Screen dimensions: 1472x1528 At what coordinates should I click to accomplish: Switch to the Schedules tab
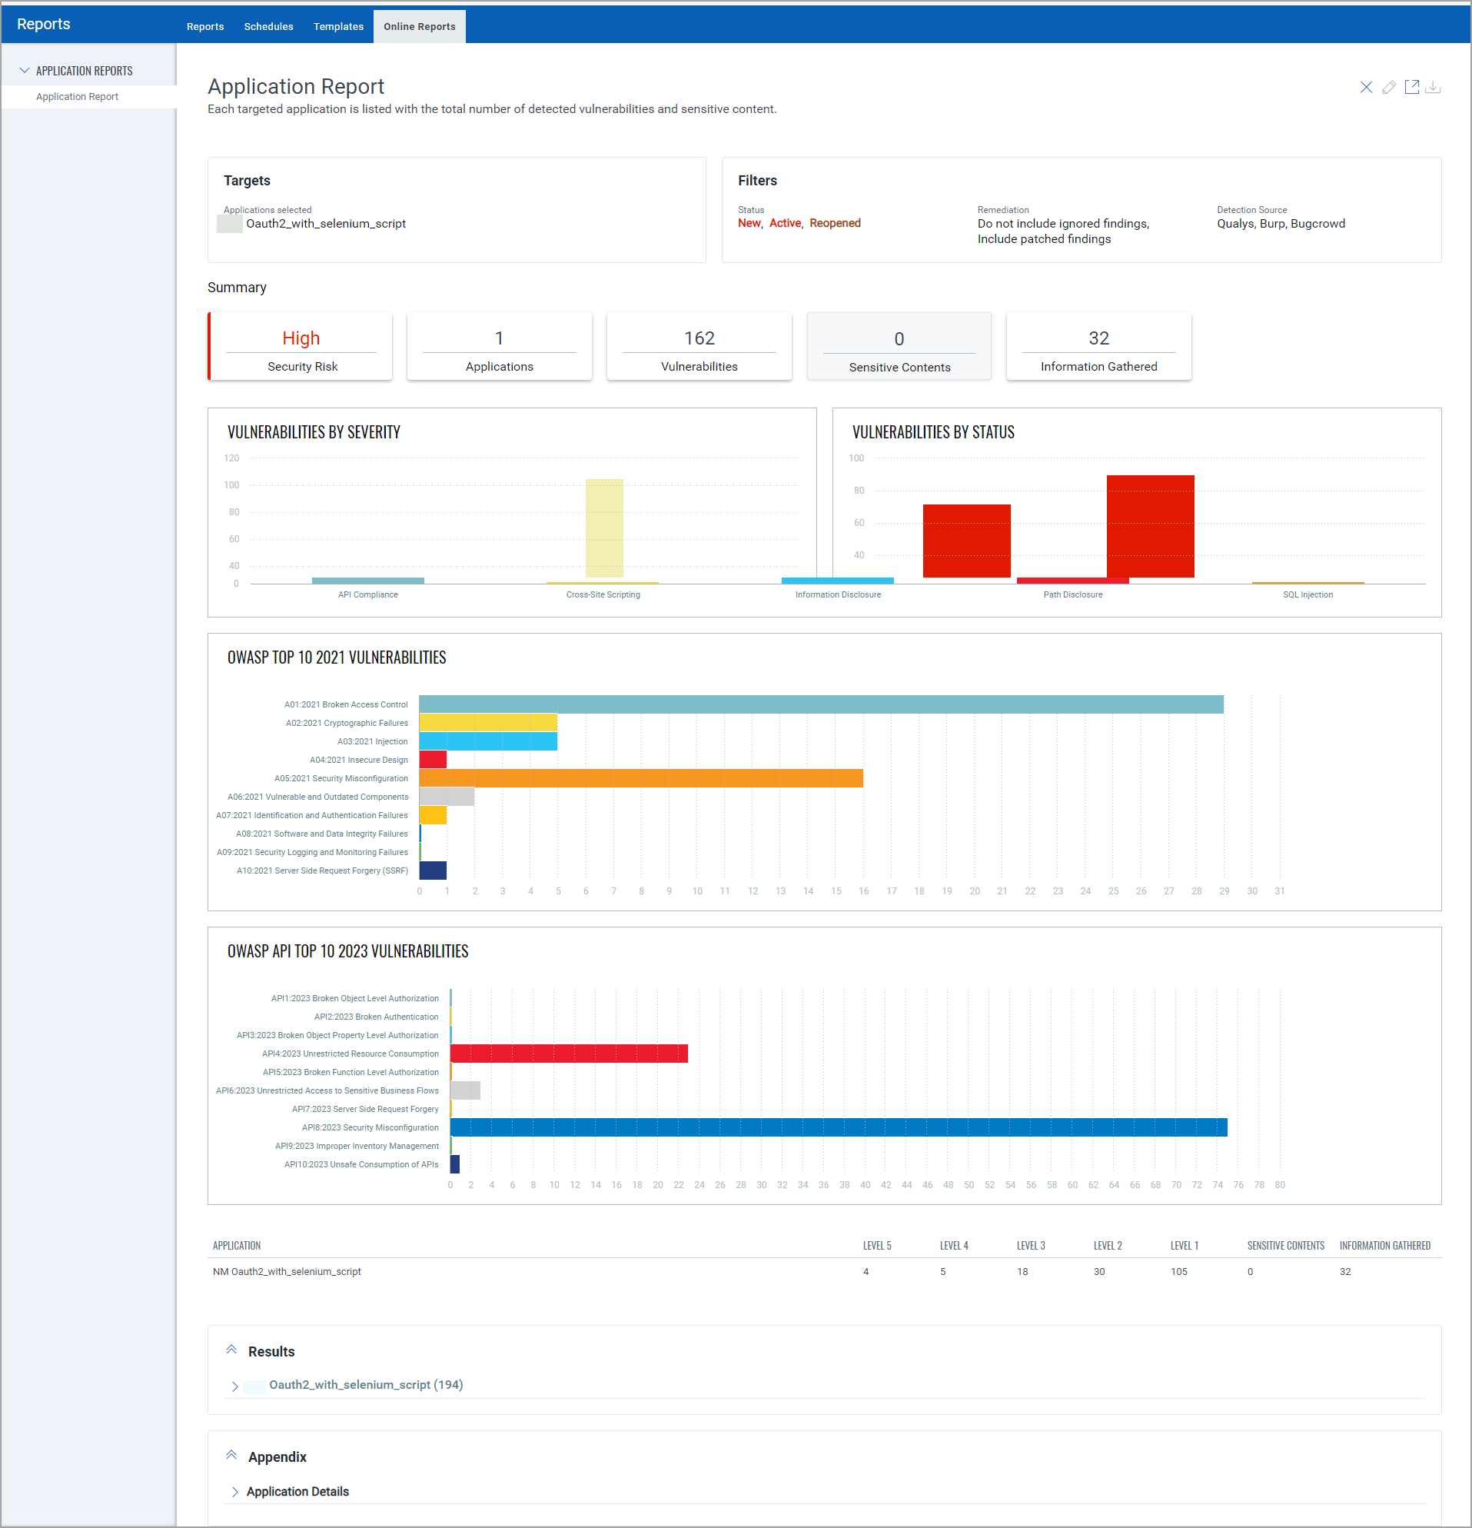click(268, 25)
